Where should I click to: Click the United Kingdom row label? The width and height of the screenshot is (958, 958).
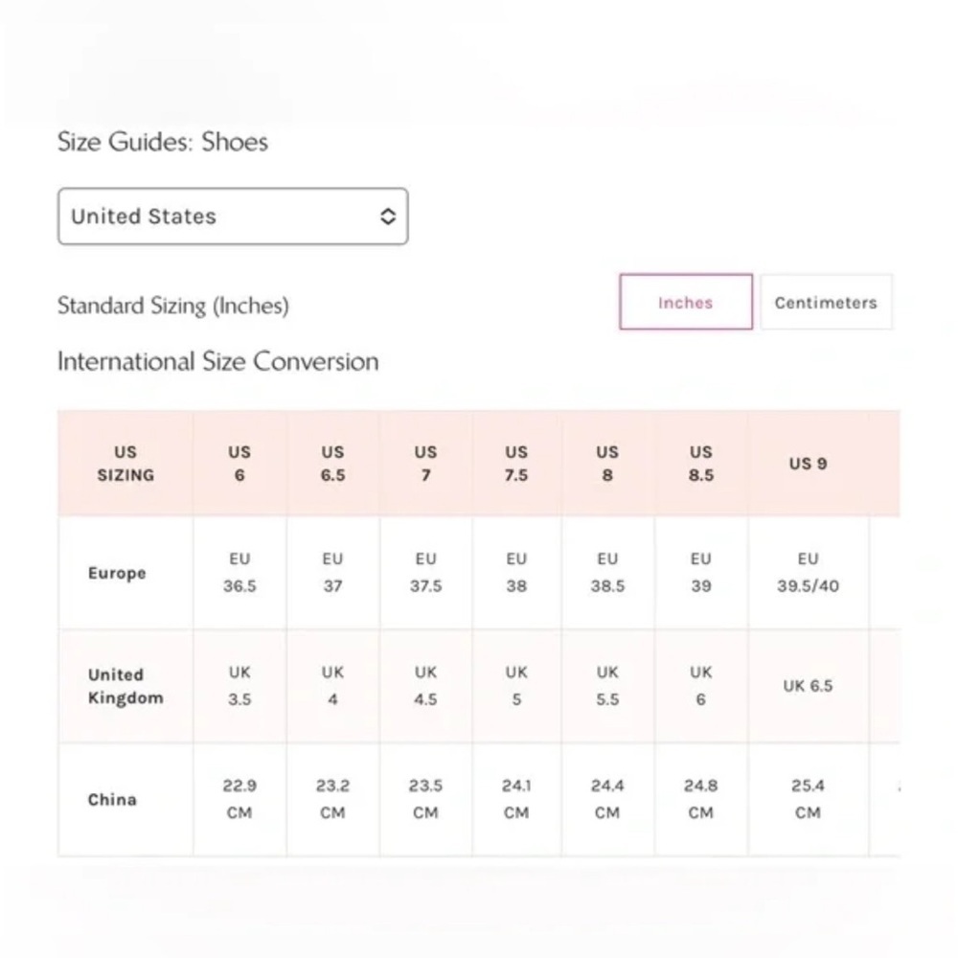125,686
